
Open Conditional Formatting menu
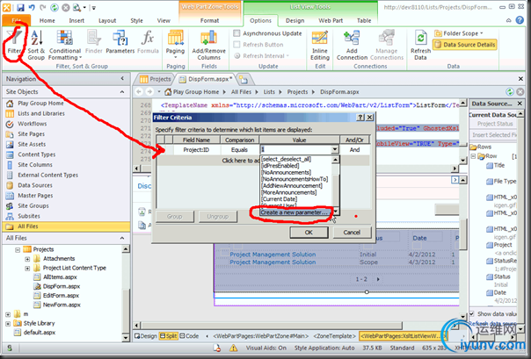click(x=65, y=45)
